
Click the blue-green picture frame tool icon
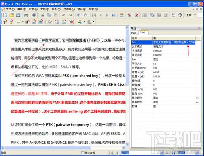pyautogui.click(x=41, y=22)
